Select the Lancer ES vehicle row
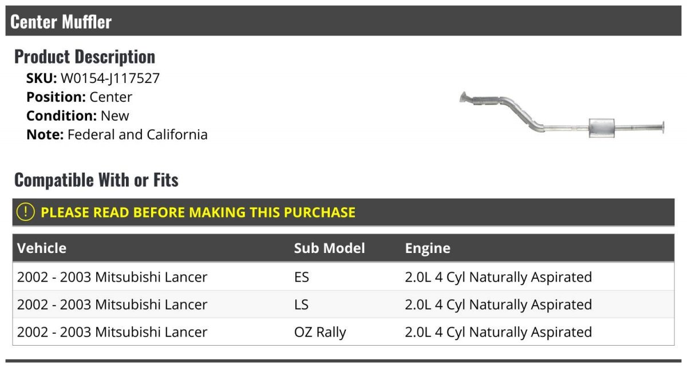Image resolution: width=687 pixels, height=368 pixels. click(343, 277)
